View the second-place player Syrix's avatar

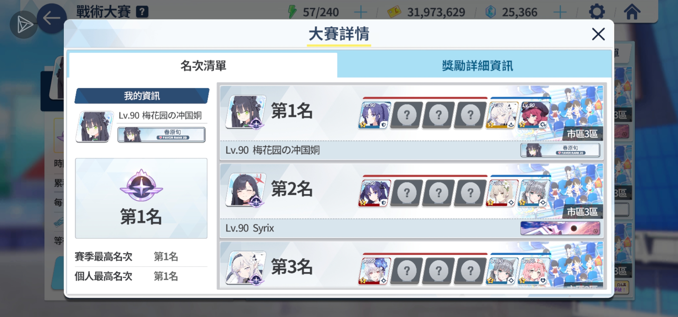[x=245, y=190]
